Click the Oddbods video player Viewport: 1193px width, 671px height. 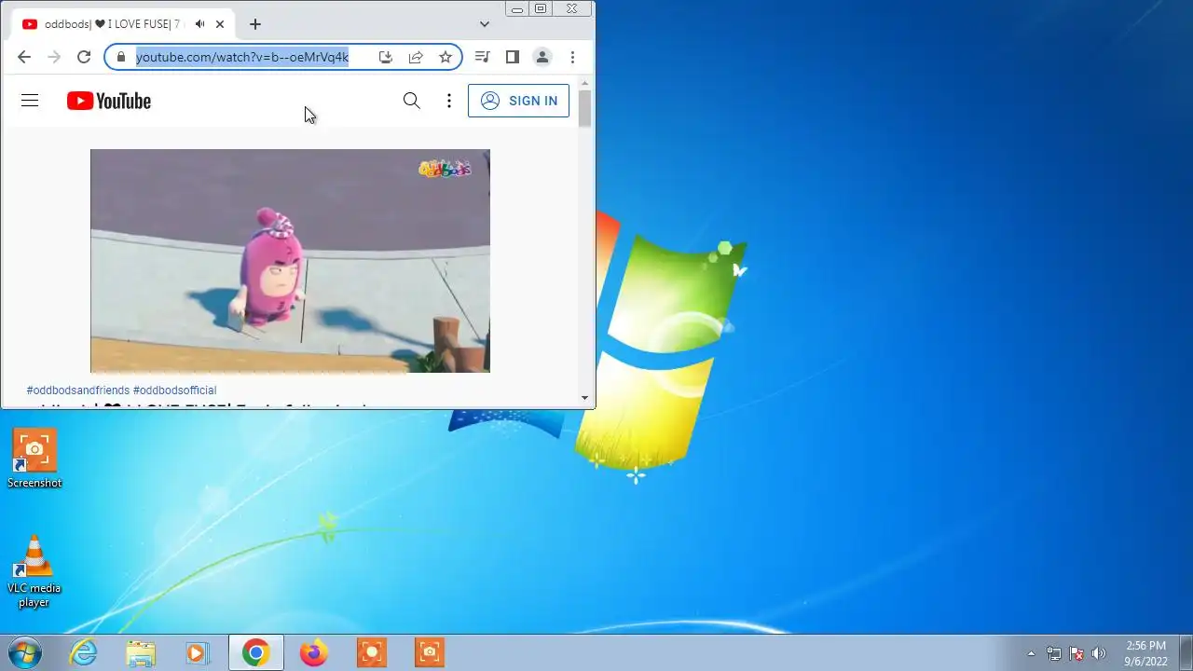[290, 261]
